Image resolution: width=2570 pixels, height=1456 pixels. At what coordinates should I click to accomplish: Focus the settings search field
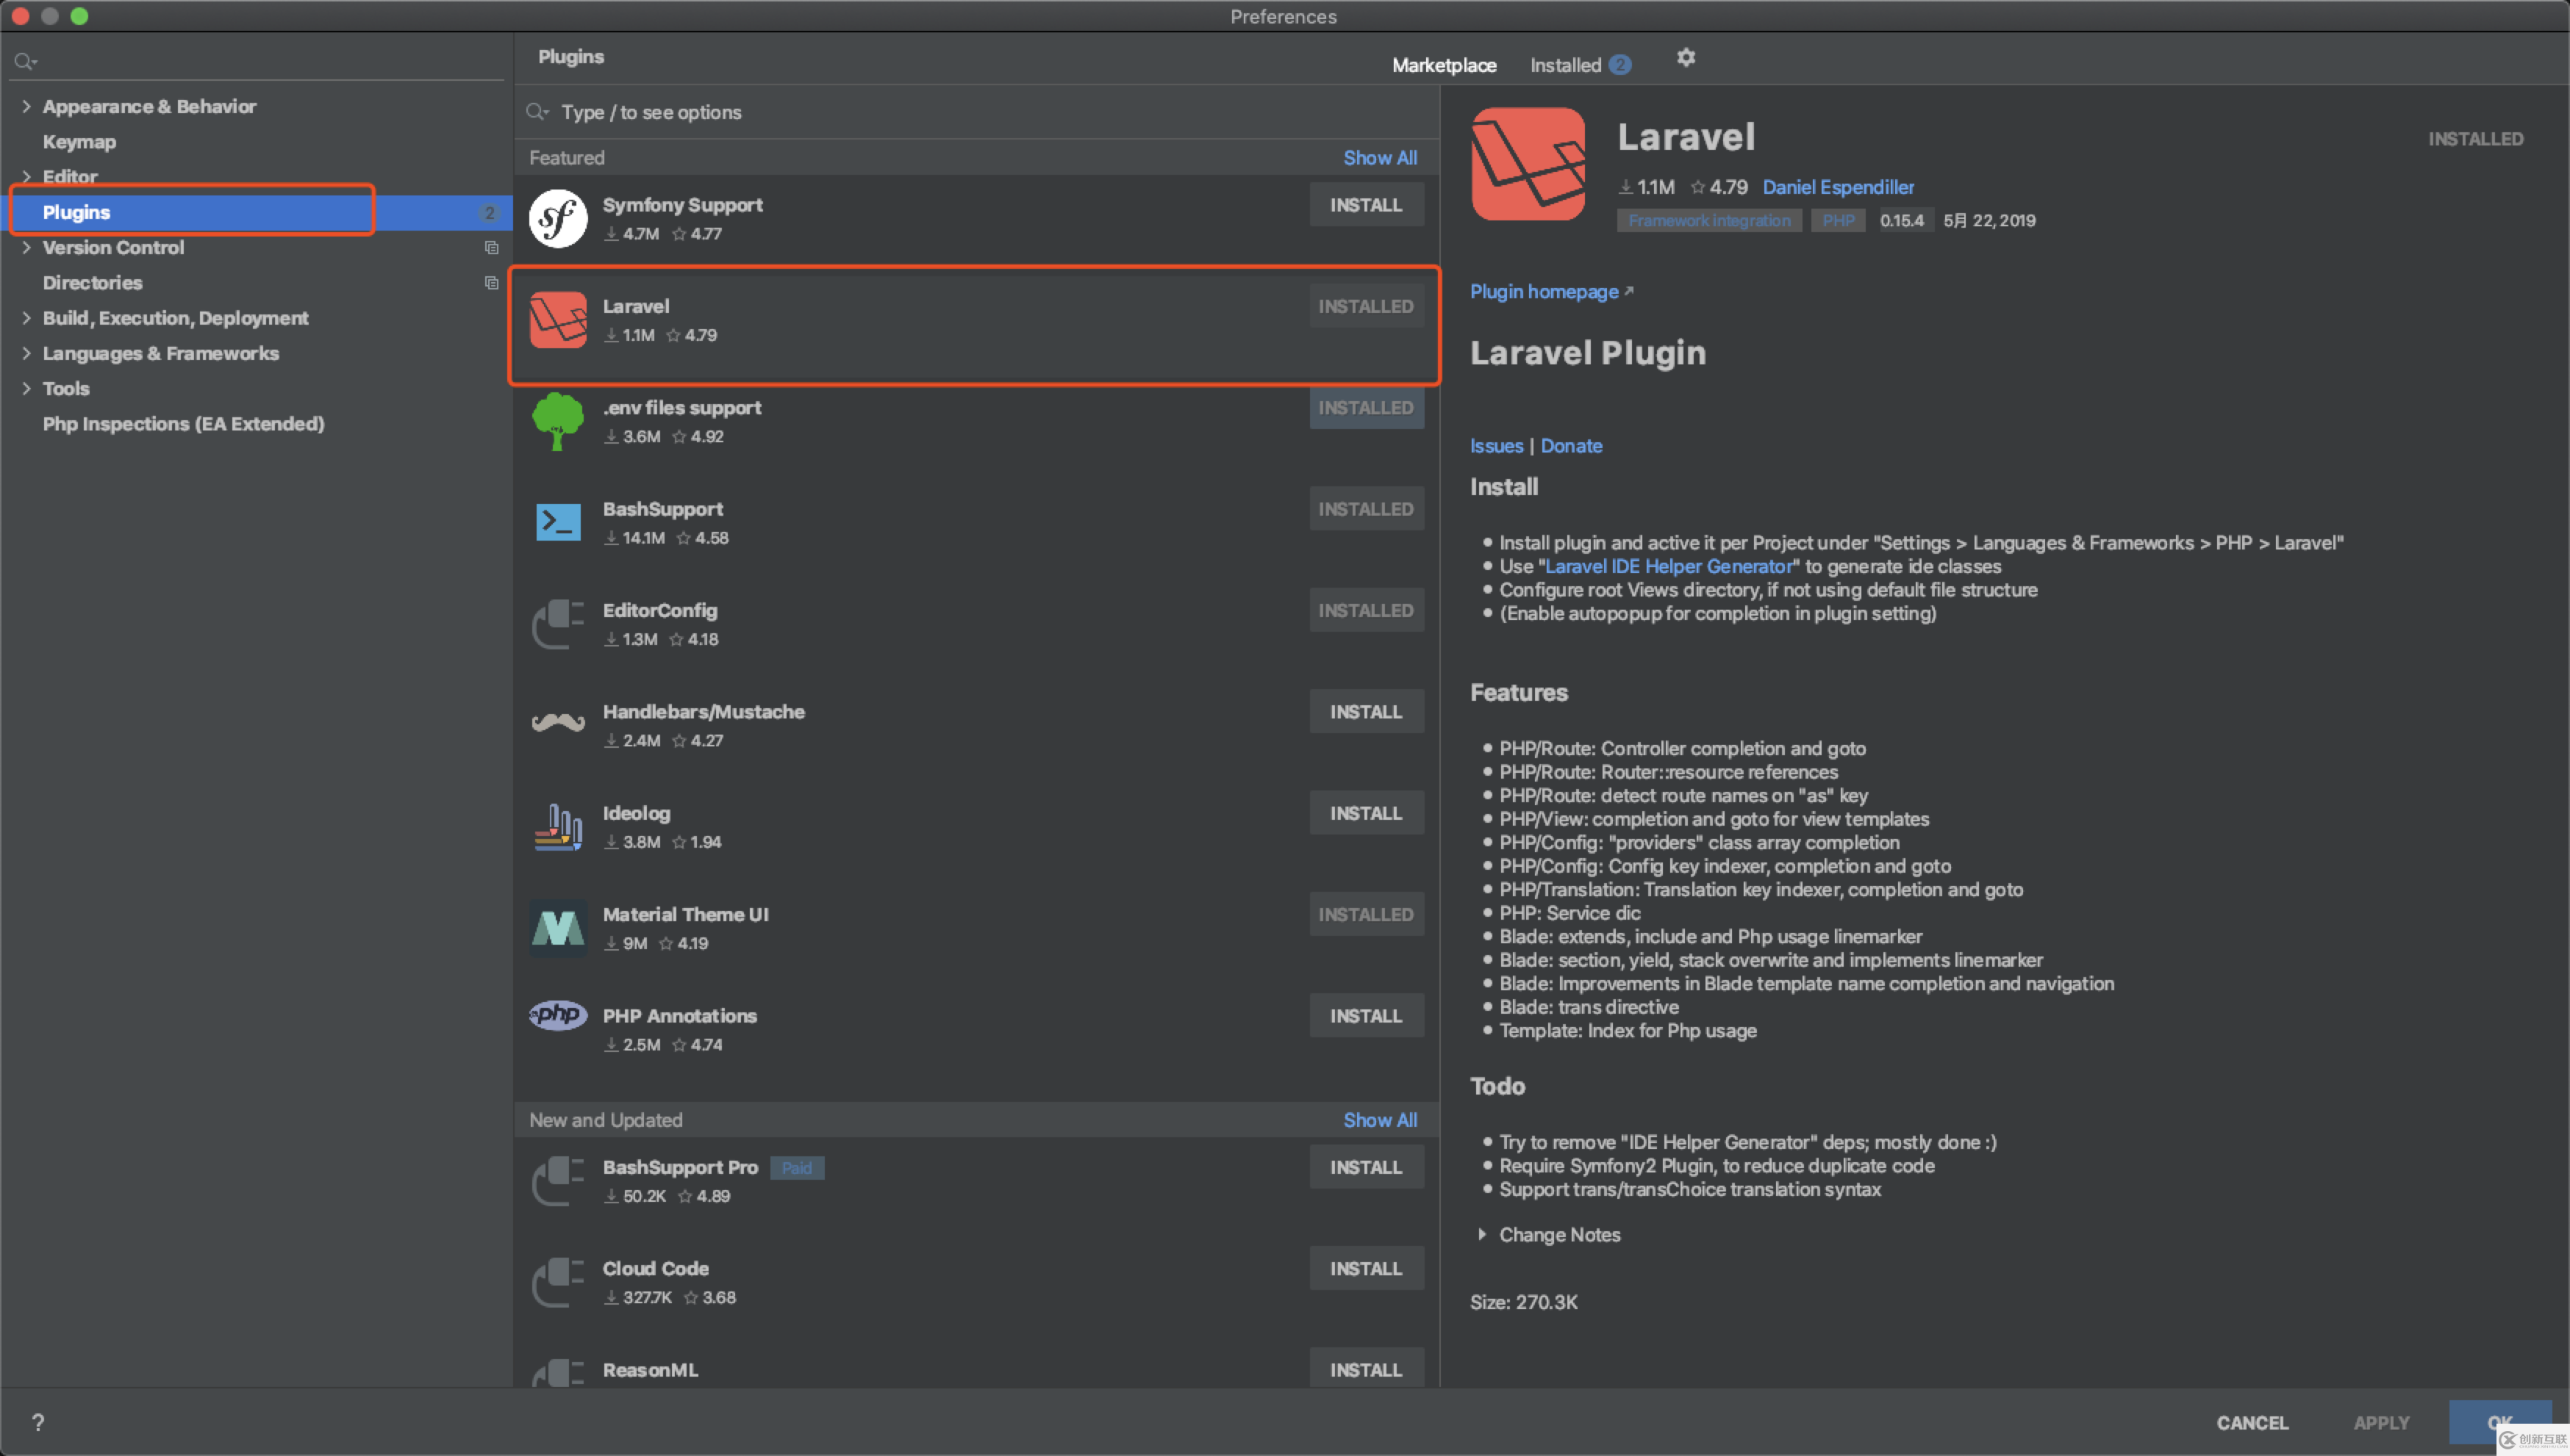pyautogui.click(x=258, y=62)
